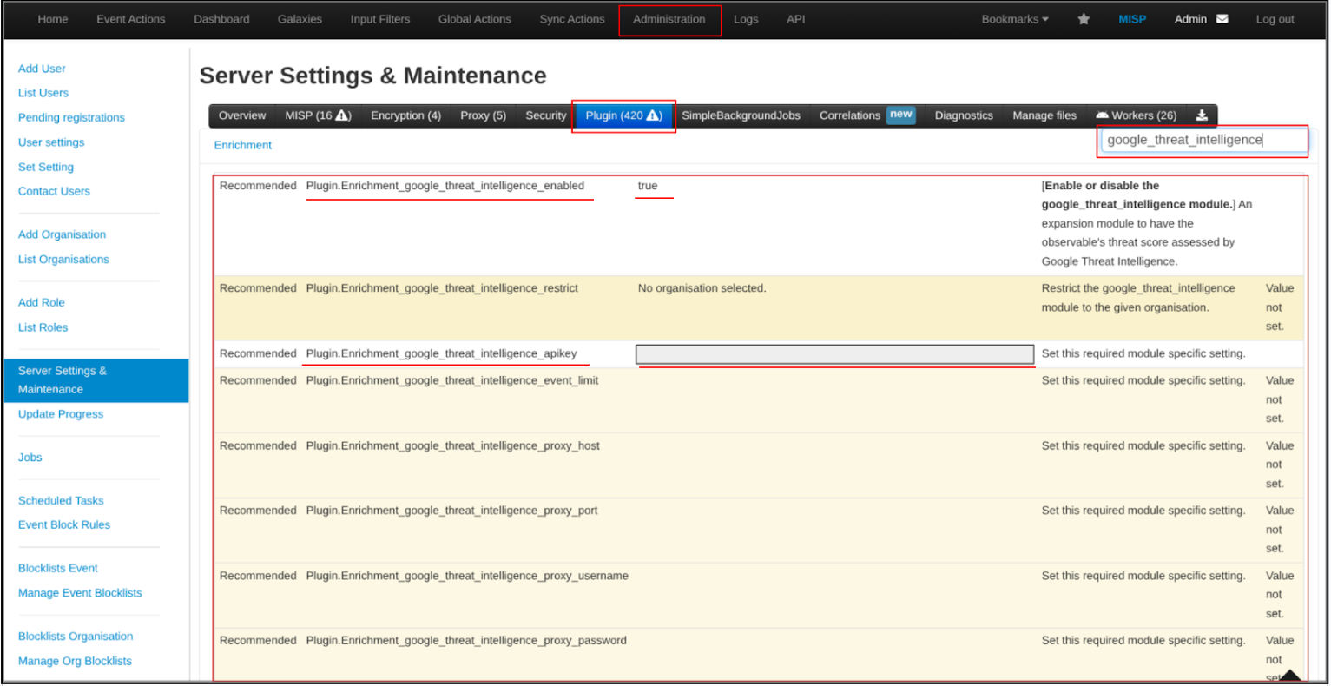Open the Bookmarks dropdown

(1015, 19)
